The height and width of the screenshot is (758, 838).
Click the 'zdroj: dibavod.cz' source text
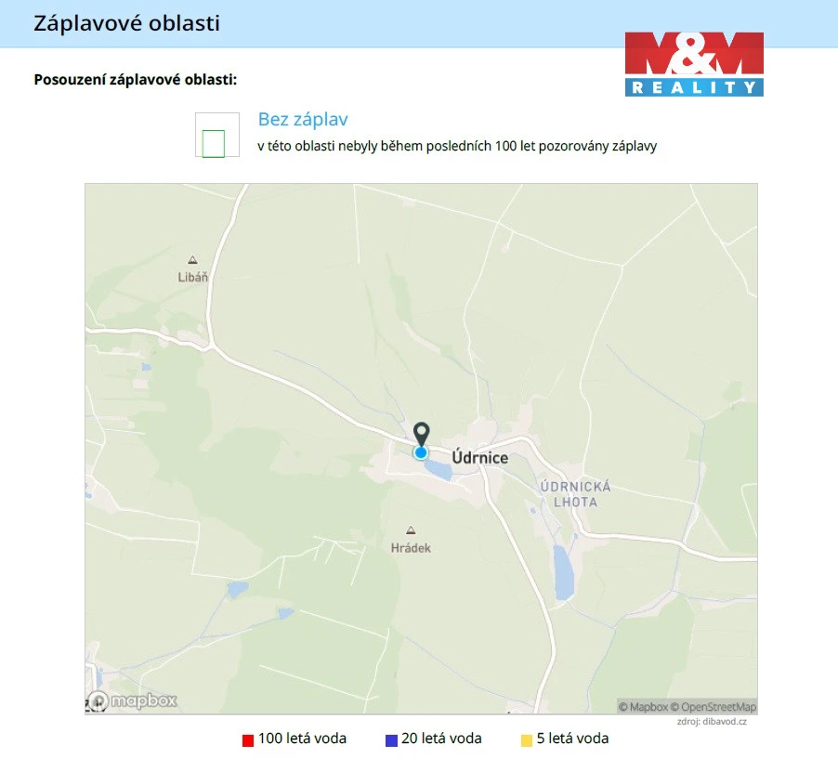pos(712,722)
